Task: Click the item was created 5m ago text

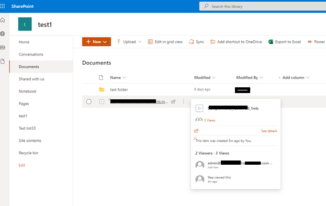Action: [223, 141]
